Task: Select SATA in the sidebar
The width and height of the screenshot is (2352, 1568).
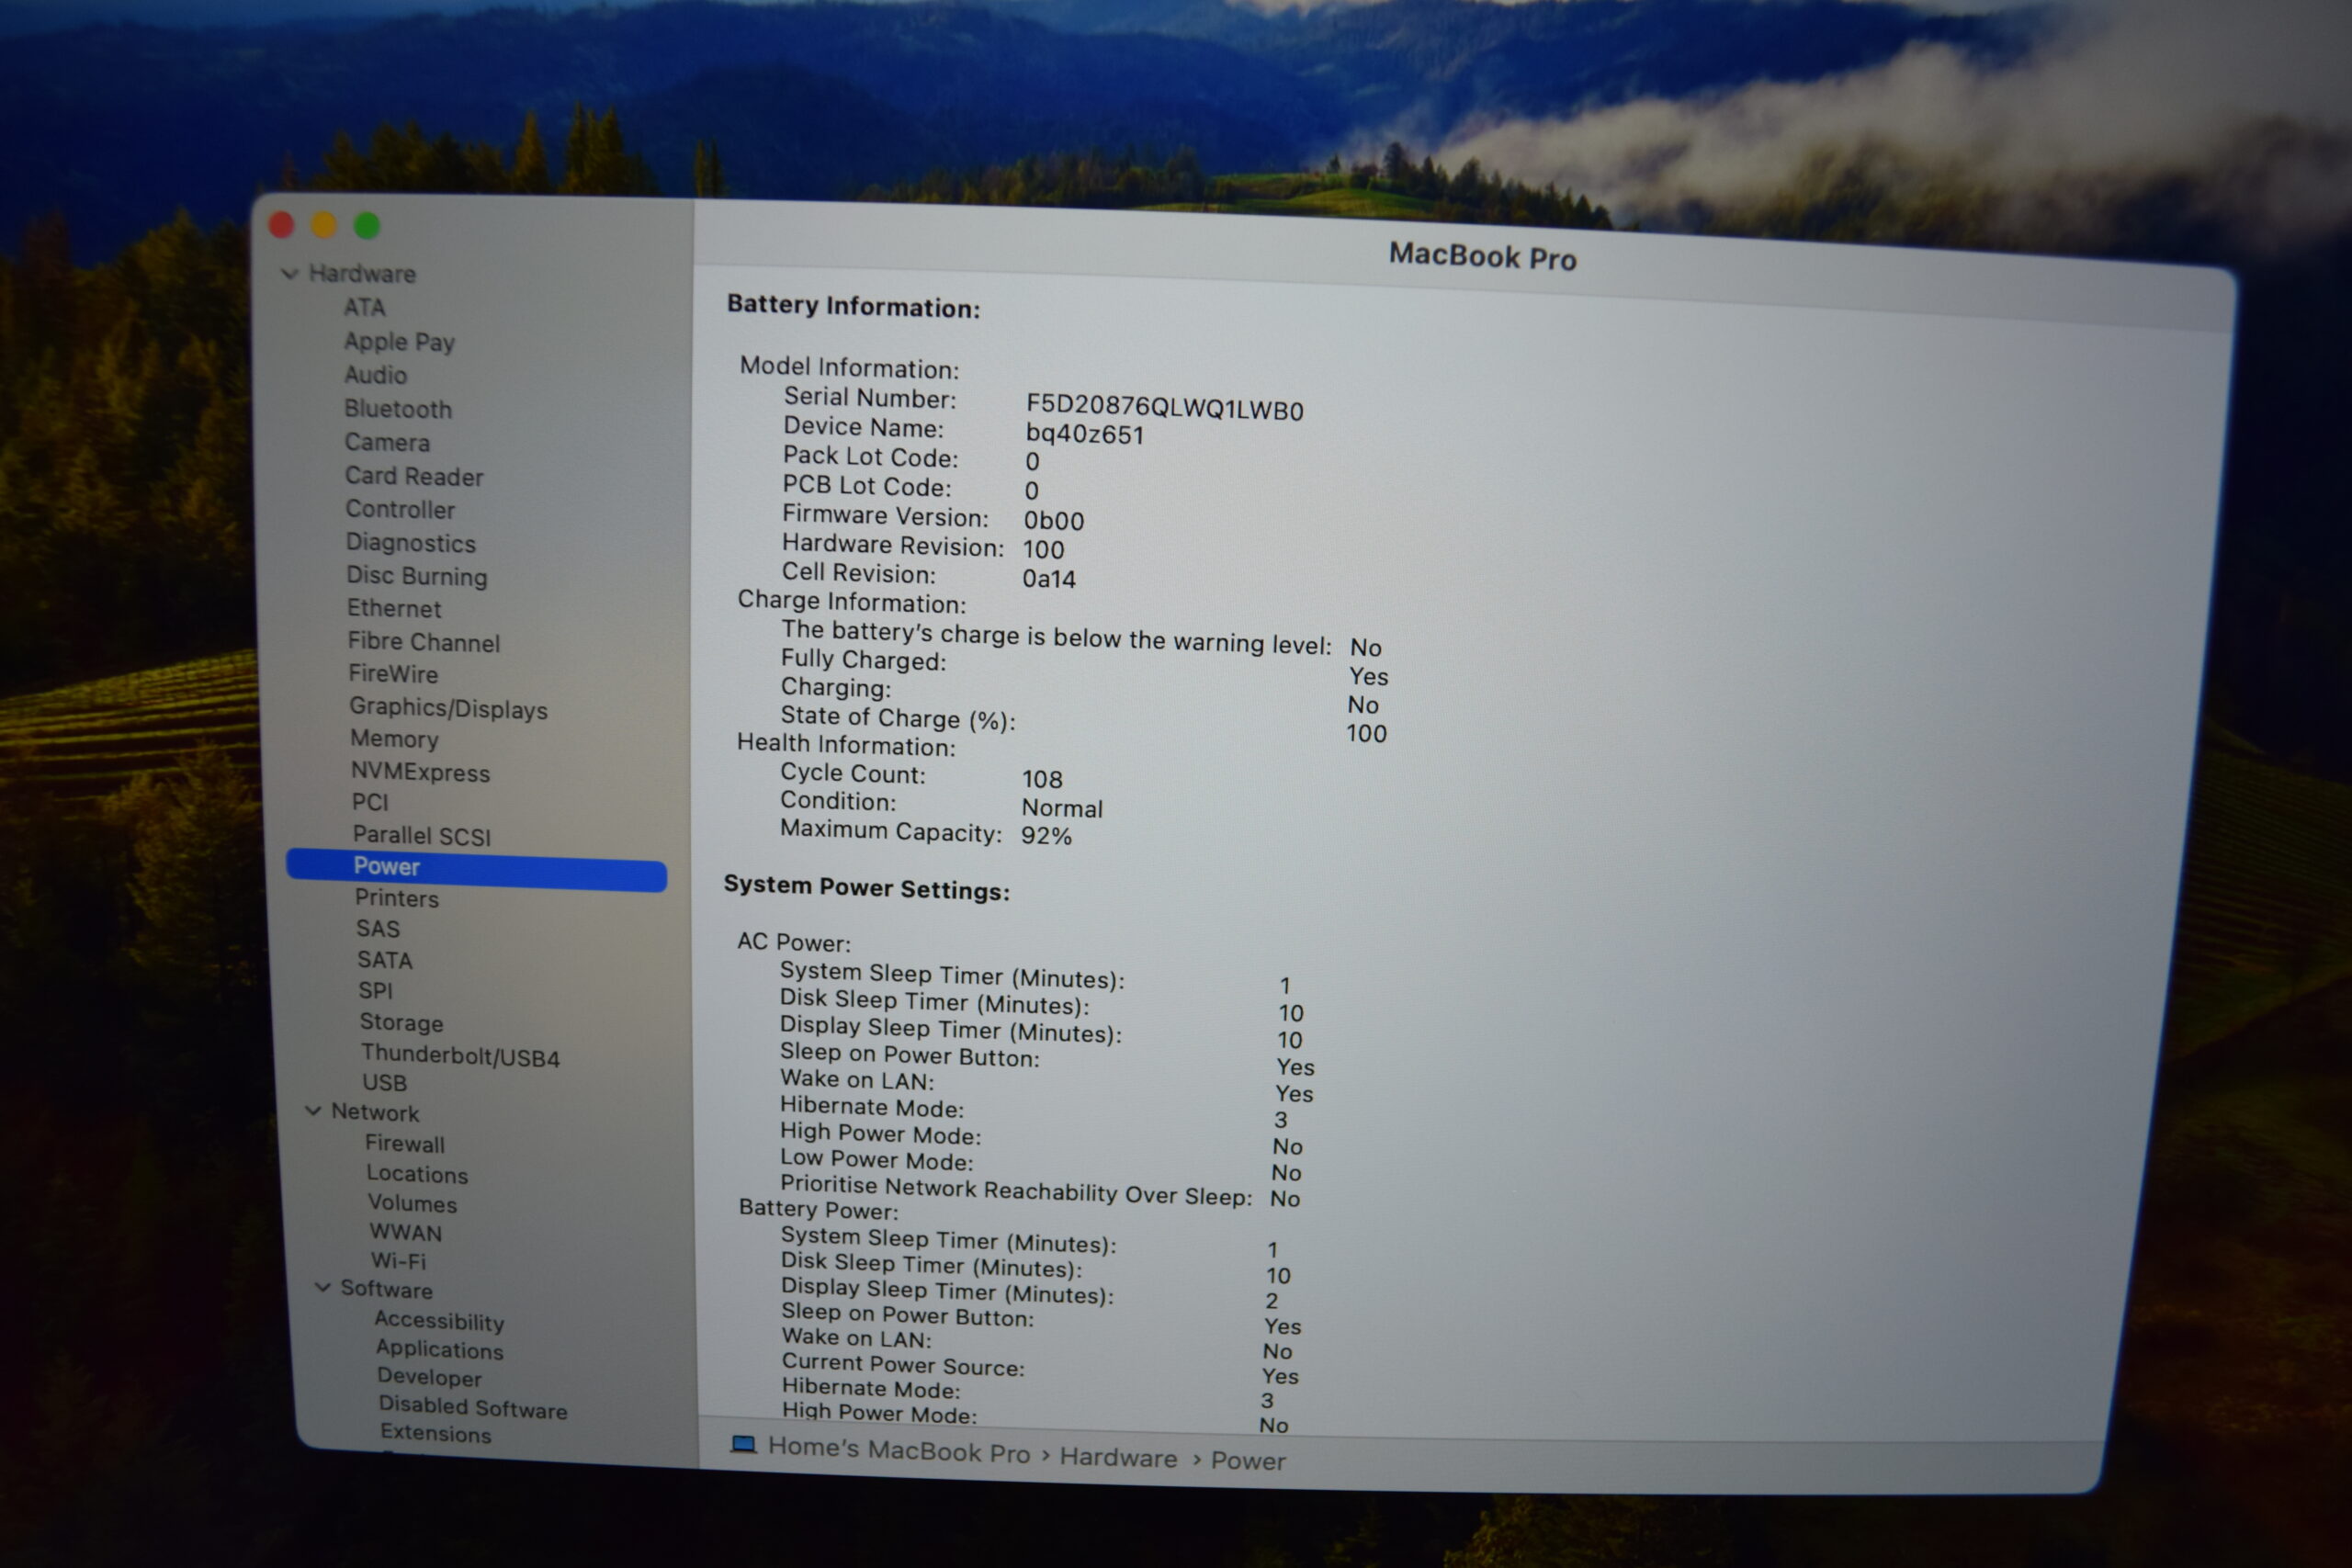Action: (x=385, y=960)
